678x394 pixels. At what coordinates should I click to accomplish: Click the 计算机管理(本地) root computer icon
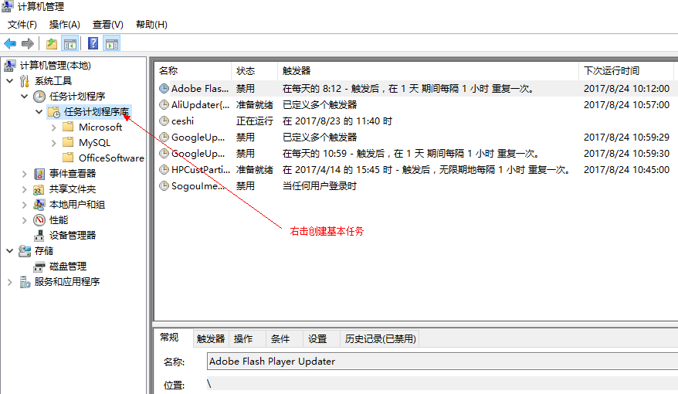(x=10, y=66)
